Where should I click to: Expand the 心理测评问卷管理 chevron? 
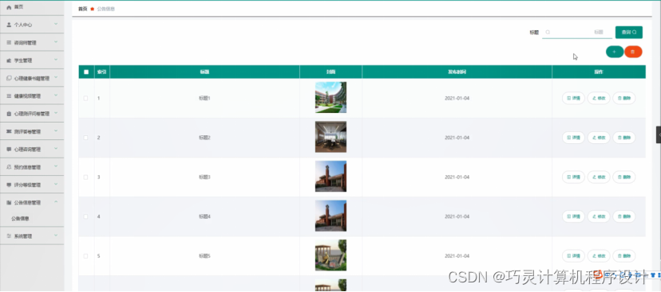pyautogui.click(x=56, y=114)
